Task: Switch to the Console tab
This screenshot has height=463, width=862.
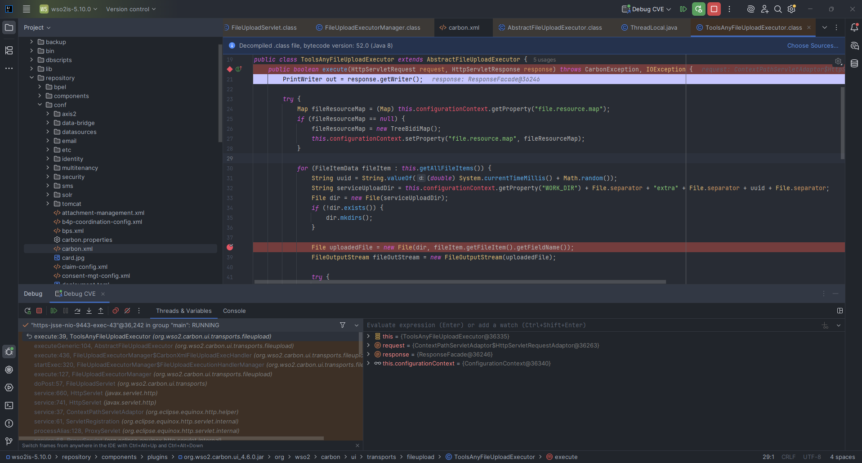Action: pos(234,311)
